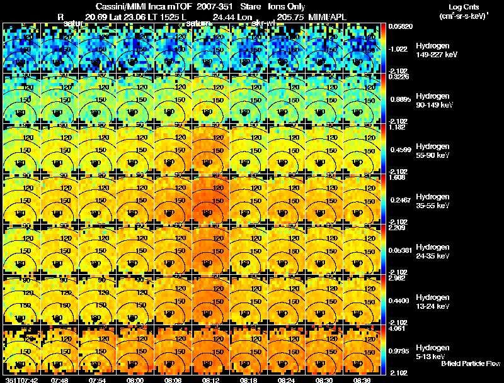Click the 'MIMI/APL' credit text

(x=327, y=17)
